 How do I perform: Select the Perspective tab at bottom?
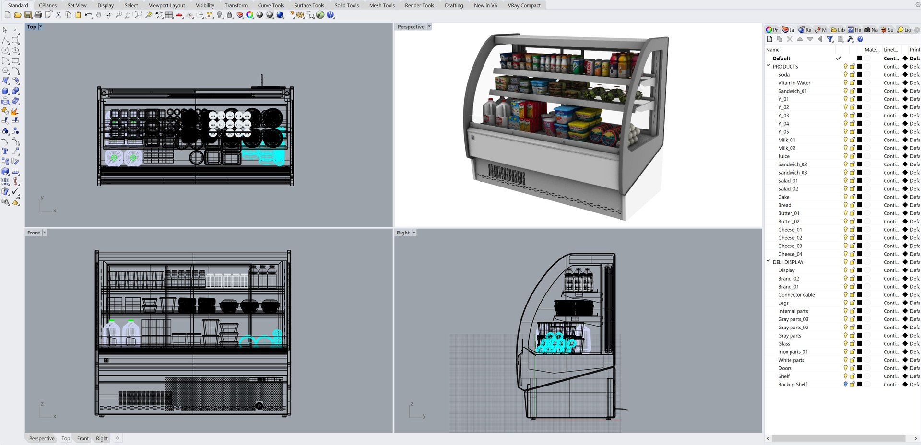pos(42,438)
